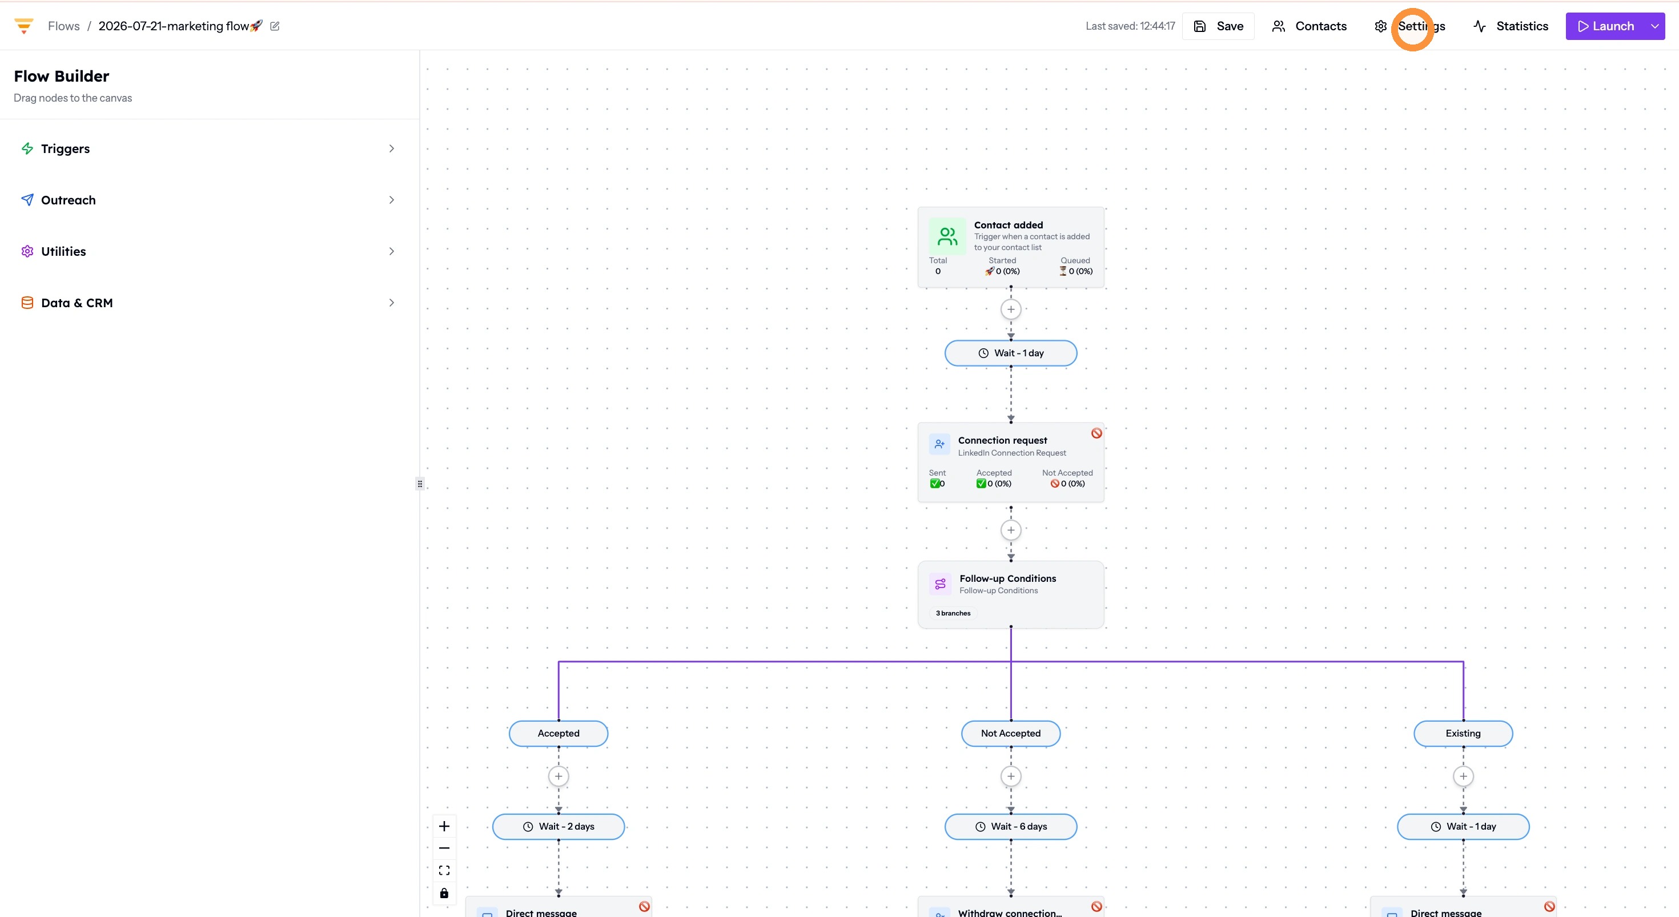Click the Queued 0 (0%) stat

pos(1075,266)
